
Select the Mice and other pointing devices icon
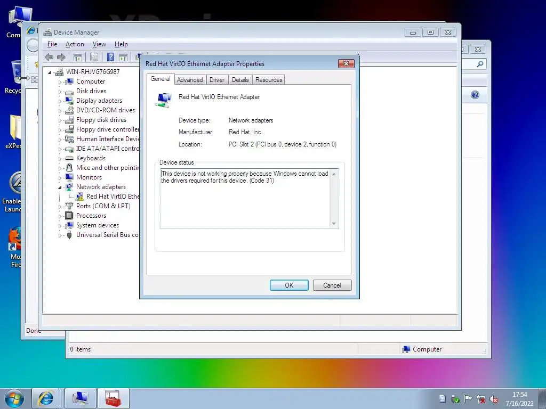[69, 168]
